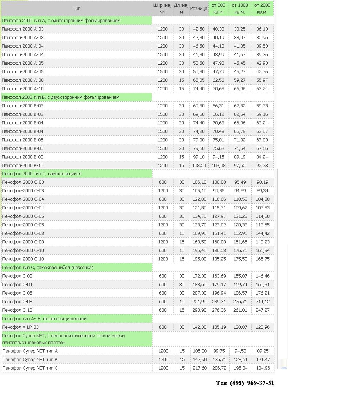Click row name 'Пенофол C-08' in the классика section
The image size is (364, 398).
pyautogui.click(x=17, y=302)
